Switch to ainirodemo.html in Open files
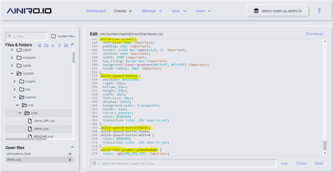 (19, 154)
